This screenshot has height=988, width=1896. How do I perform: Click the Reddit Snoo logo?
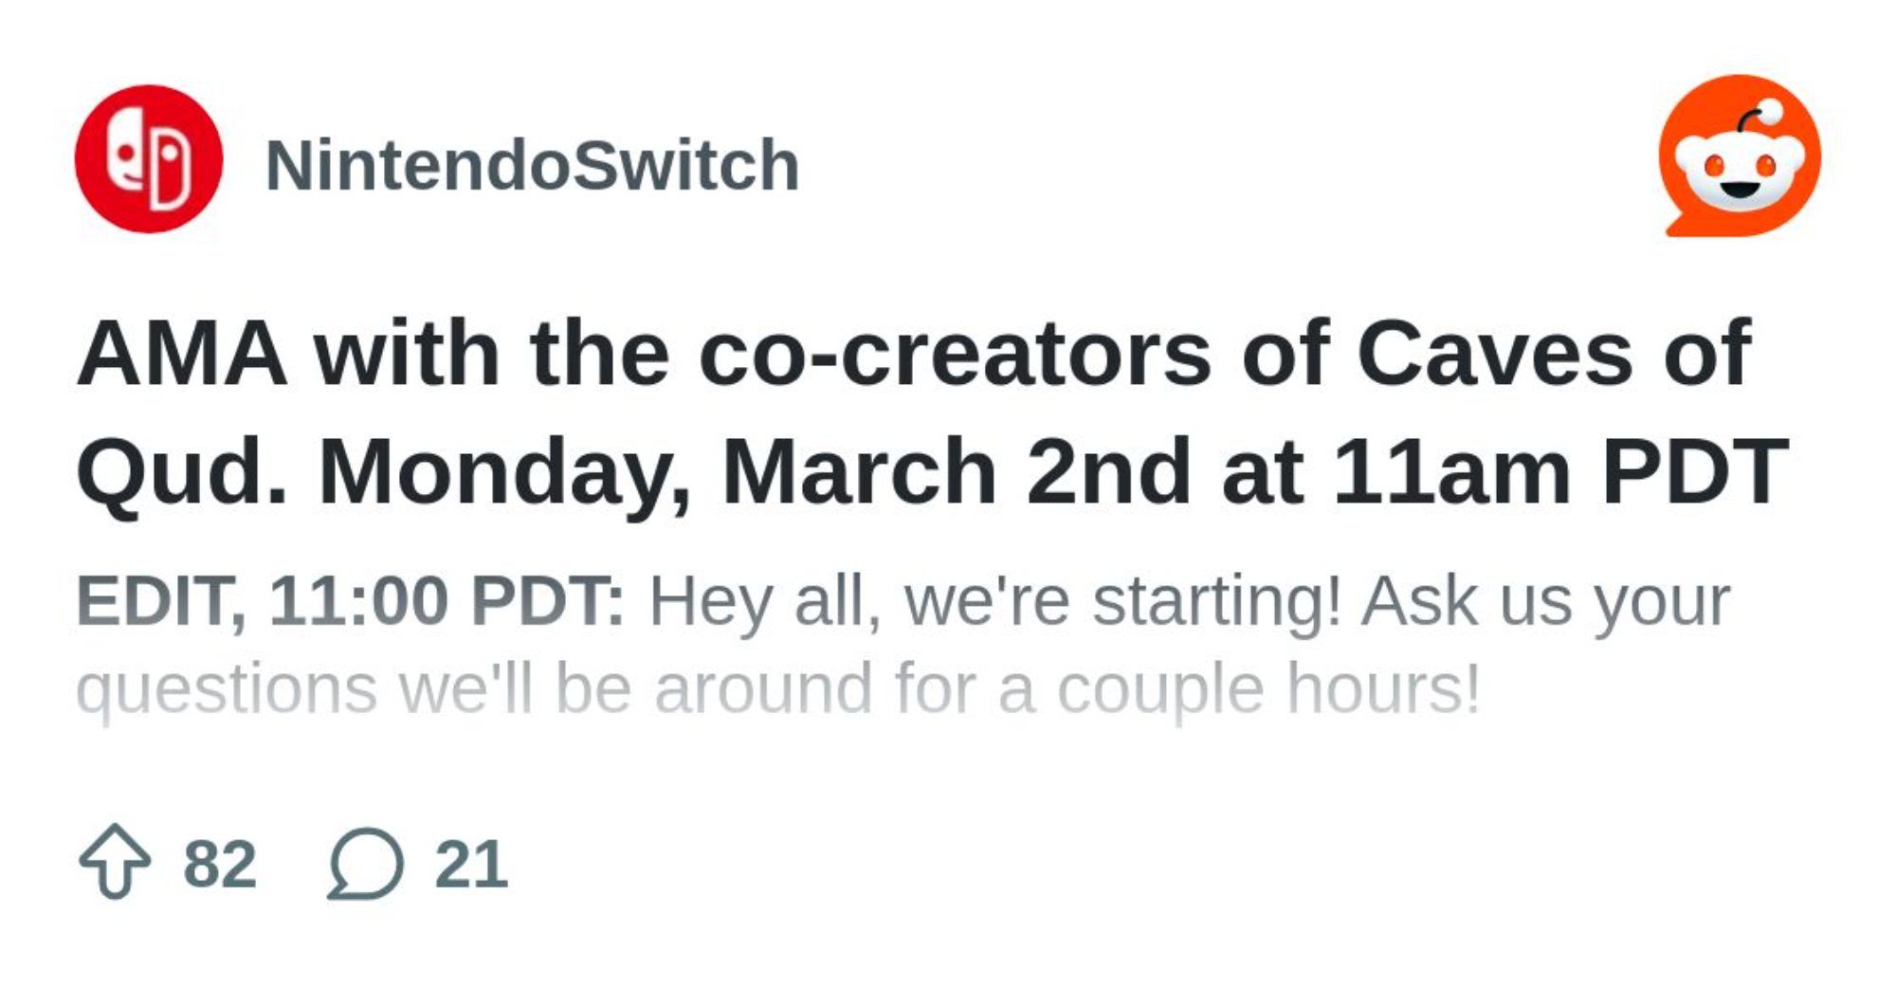pyautogui.click(x=1740, y=156)
